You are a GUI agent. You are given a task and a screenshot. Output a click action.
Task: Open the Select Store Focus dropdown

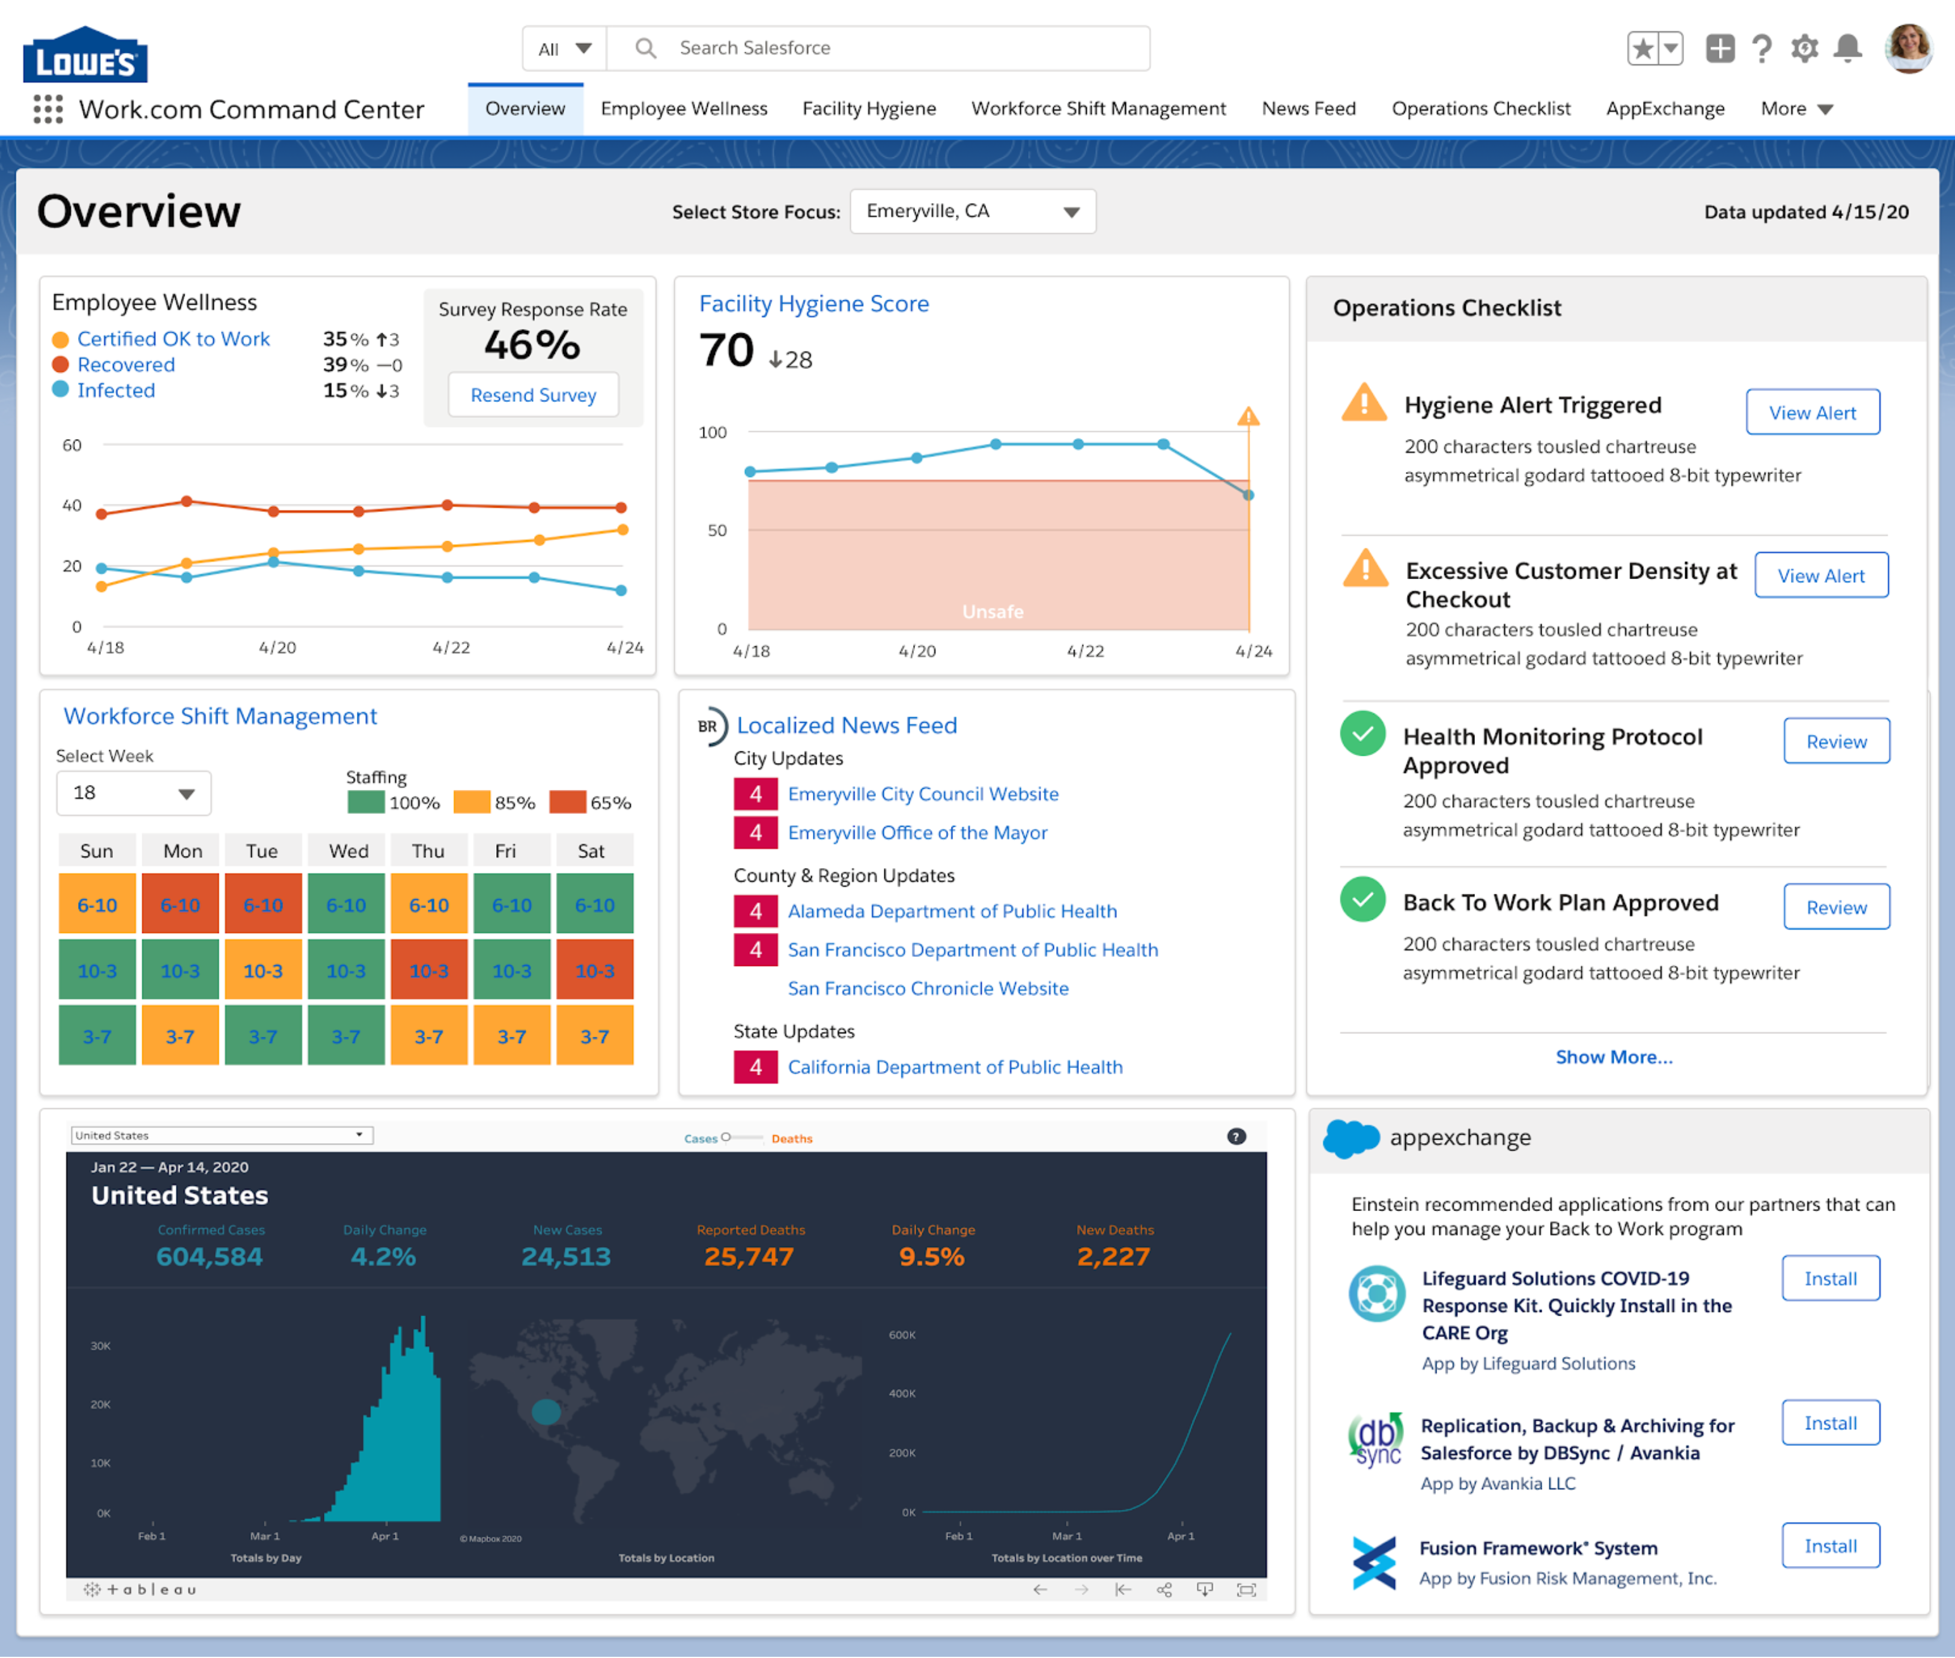(973, 211)
